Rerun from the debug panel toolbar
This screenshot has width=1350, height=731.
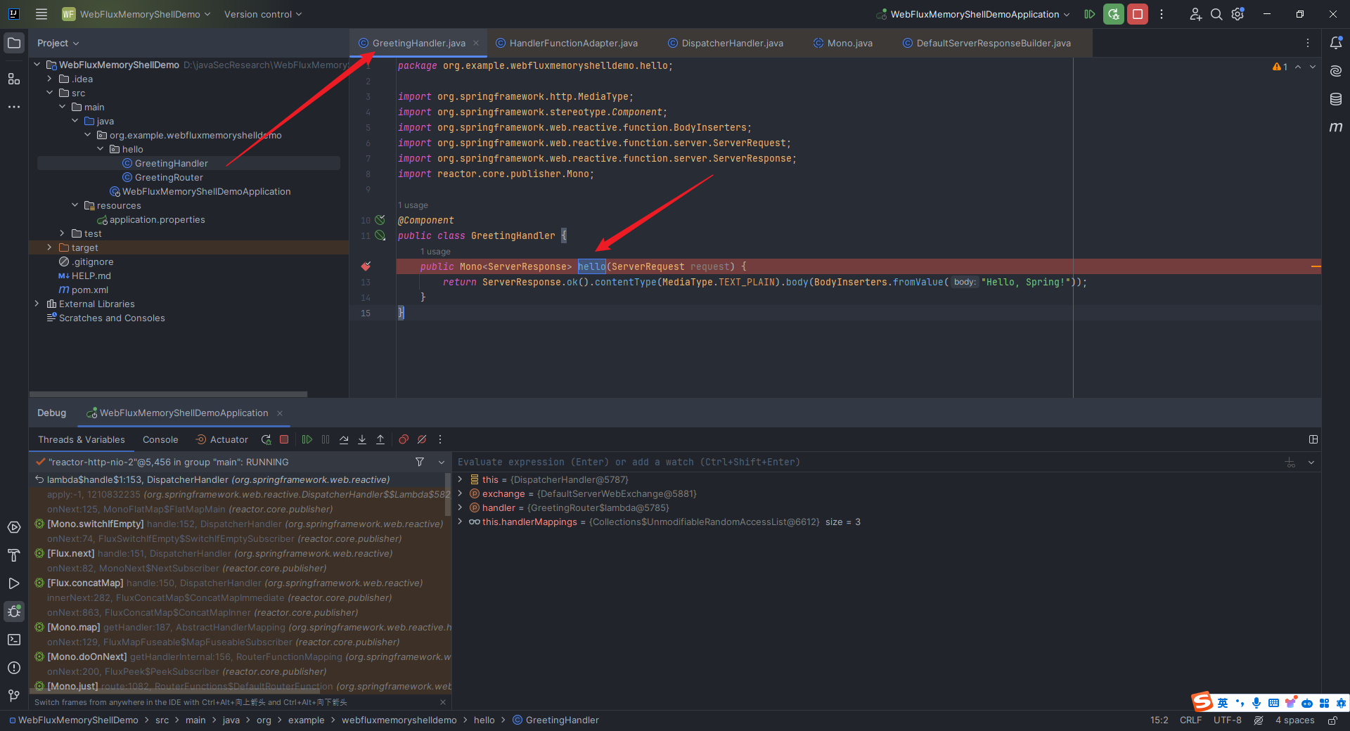[266, 439]
